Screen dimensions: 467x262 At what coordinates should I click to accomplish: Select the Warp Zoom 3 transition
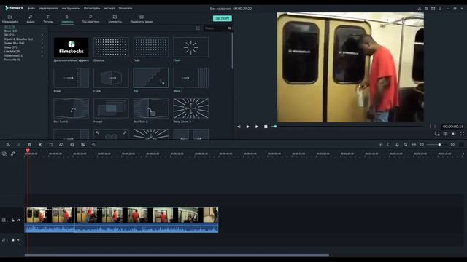point(191,108)
